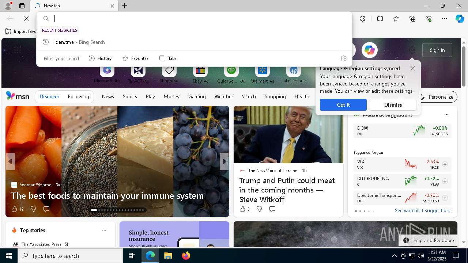
Task: Add VIX to watchlist
Action: point(445,164)
